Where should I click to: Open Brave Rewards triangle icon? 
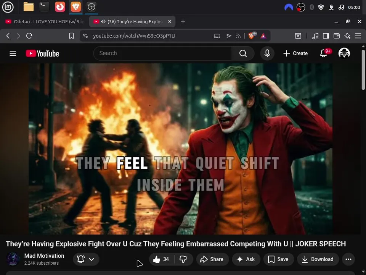(263, 36)
